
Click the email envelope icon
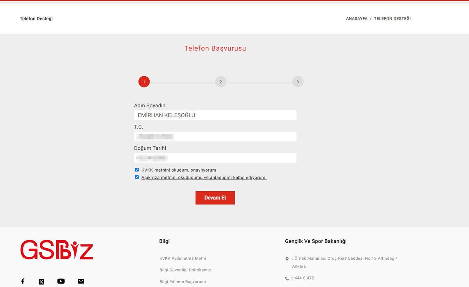pyautogui.click(x=81, y=281)
